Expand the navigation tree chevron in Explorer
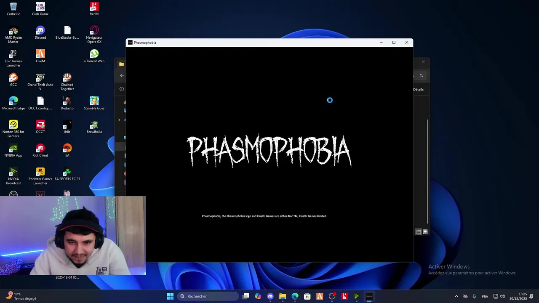 119,120
